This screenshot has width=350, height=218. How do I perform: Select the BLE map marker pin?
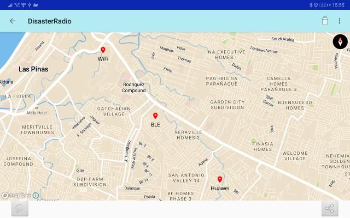[x=155, y=116]
